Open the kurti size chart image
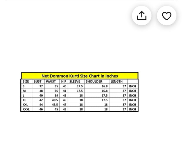 coord(80,92)
